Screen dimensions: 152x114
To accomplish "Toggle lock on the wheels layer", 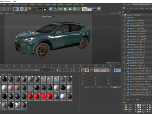I will coord(145,110).
